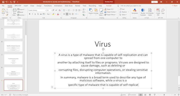Switch to the Insert tab
This screenshot has height=96, width=180.
pyautogui.click(x=26, y=6)
